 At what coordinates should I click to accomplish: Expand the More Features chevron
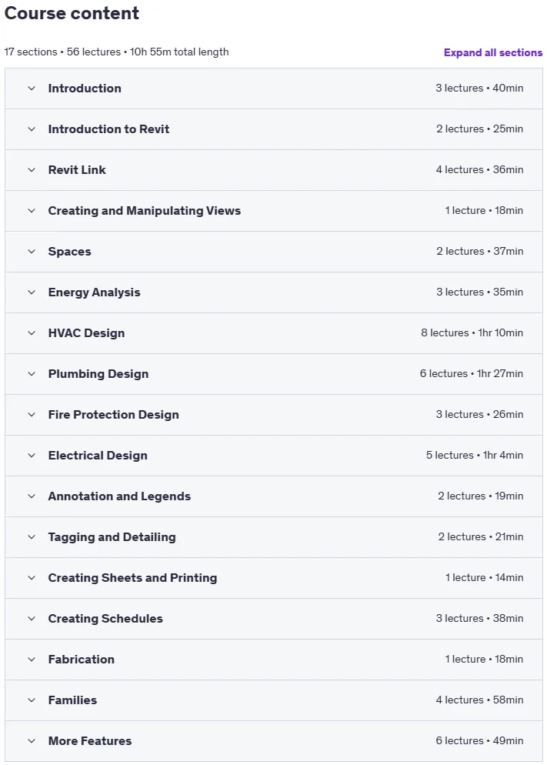coord(32,741)
